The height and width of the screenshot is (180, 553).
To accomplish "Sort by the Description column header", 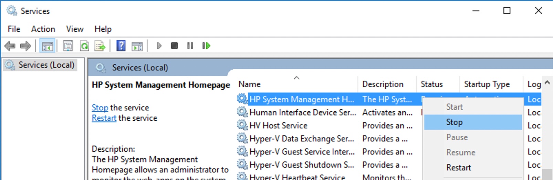I will coord(387,84).
